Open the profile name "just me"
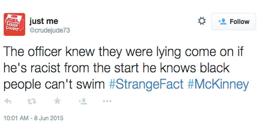Screen dimensions: 257x138 43,21
